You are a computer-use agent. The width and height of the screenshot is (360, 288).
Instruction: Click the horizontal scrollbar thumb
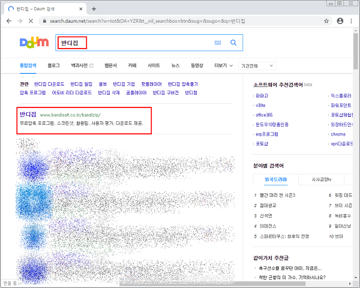[x=212, y=284]
